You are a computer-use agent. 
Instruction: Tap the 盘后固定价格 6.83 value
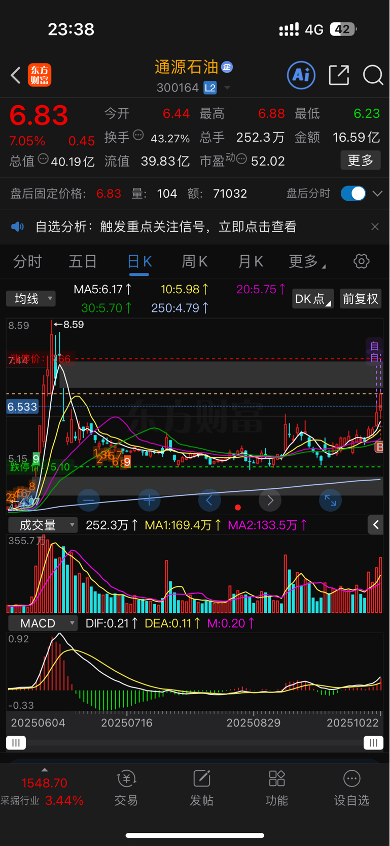(109, 194)
